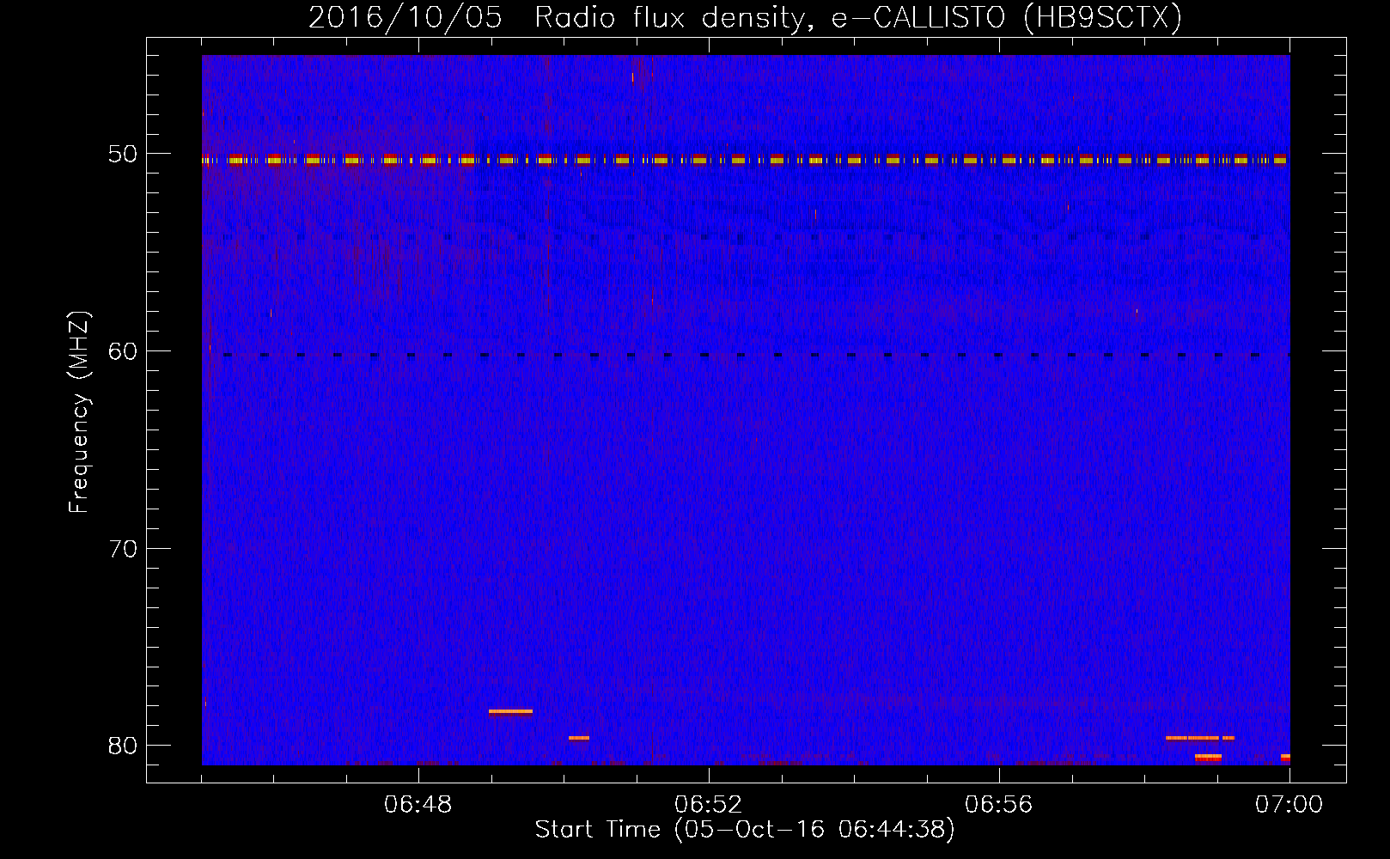Click the orange streak near 78 MHz after 06:48
Screen dimensions: 1390x859
tap(510, 711)
